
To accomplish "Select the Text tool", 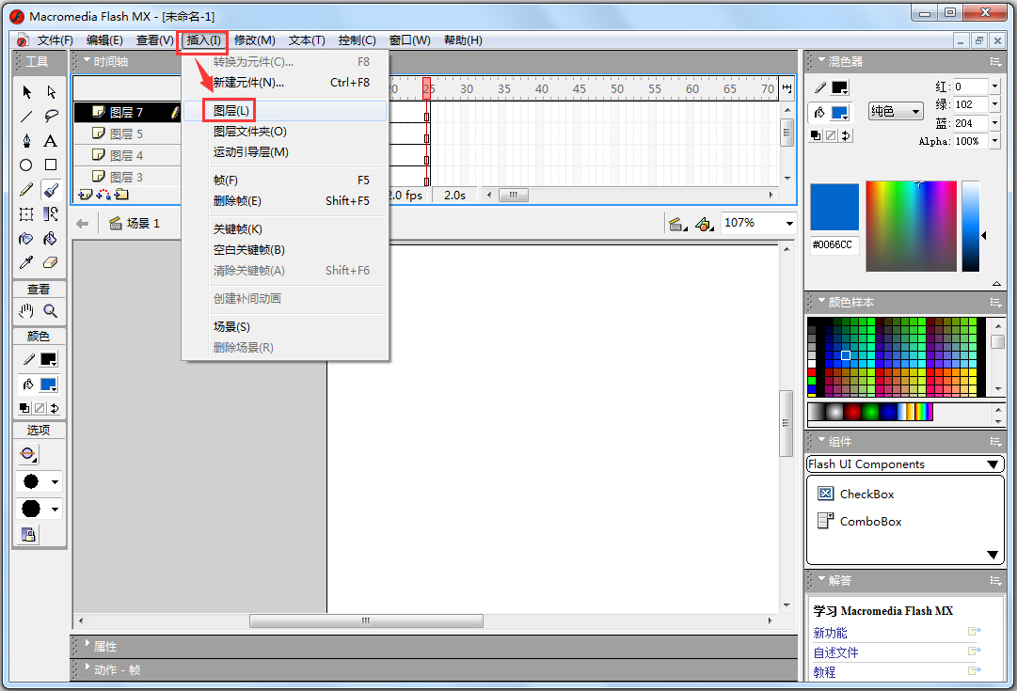I will 51,141.
